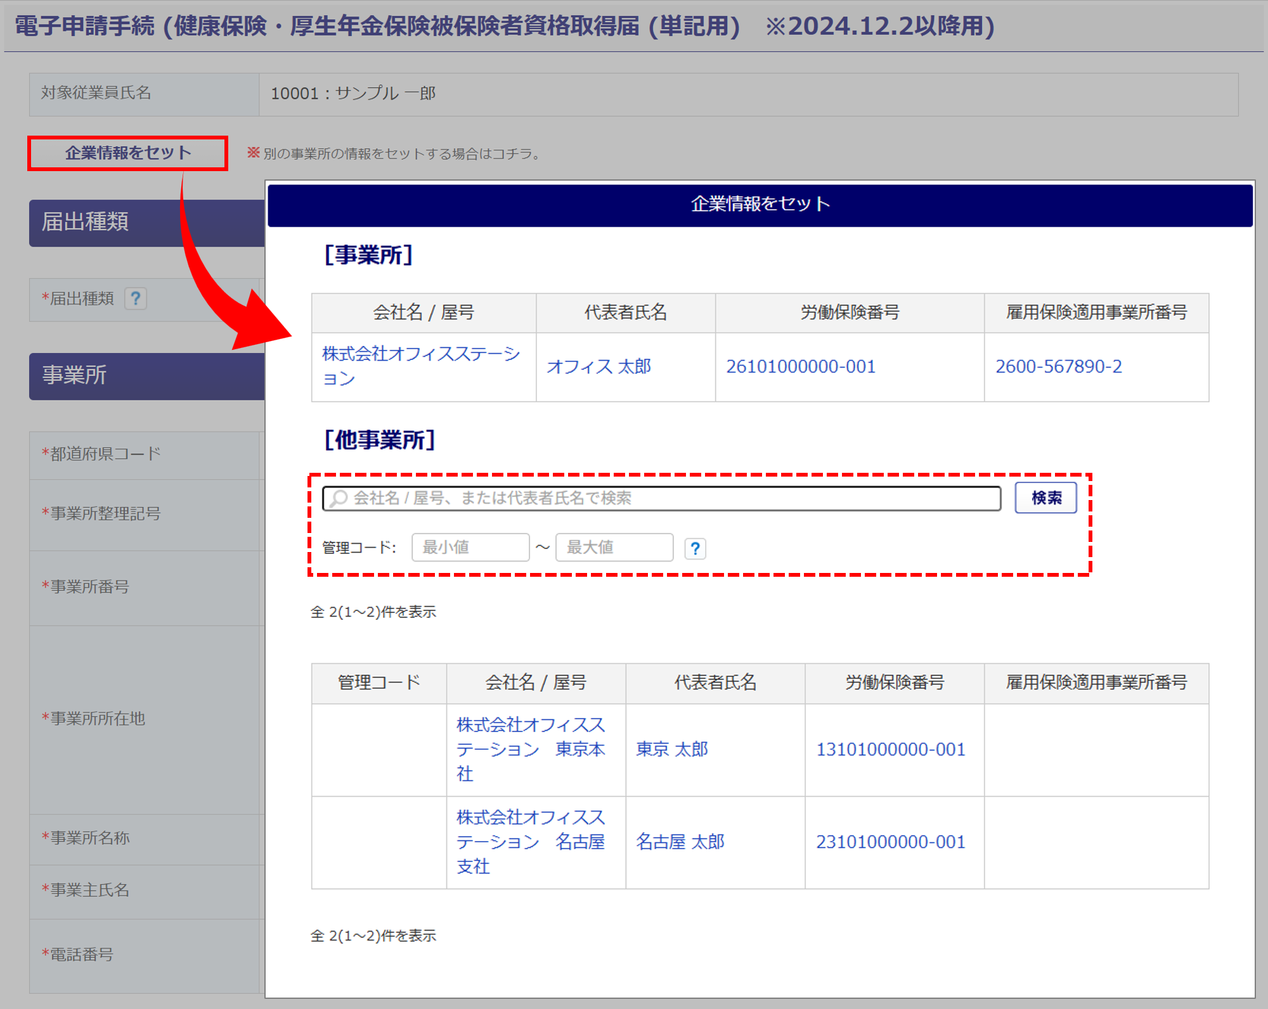
Task: Select 株式会社オフィスステーション company link
Action: pyautogui.click(x=421, y=366)
